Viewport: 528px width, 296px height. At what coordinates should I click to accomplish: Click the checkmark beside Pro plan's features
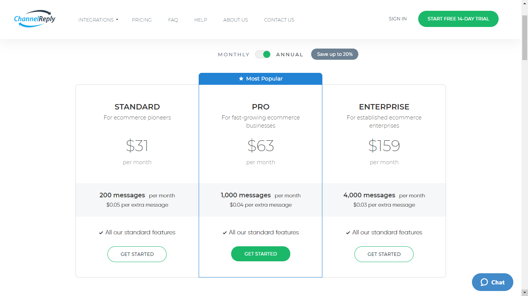point(225,233)
